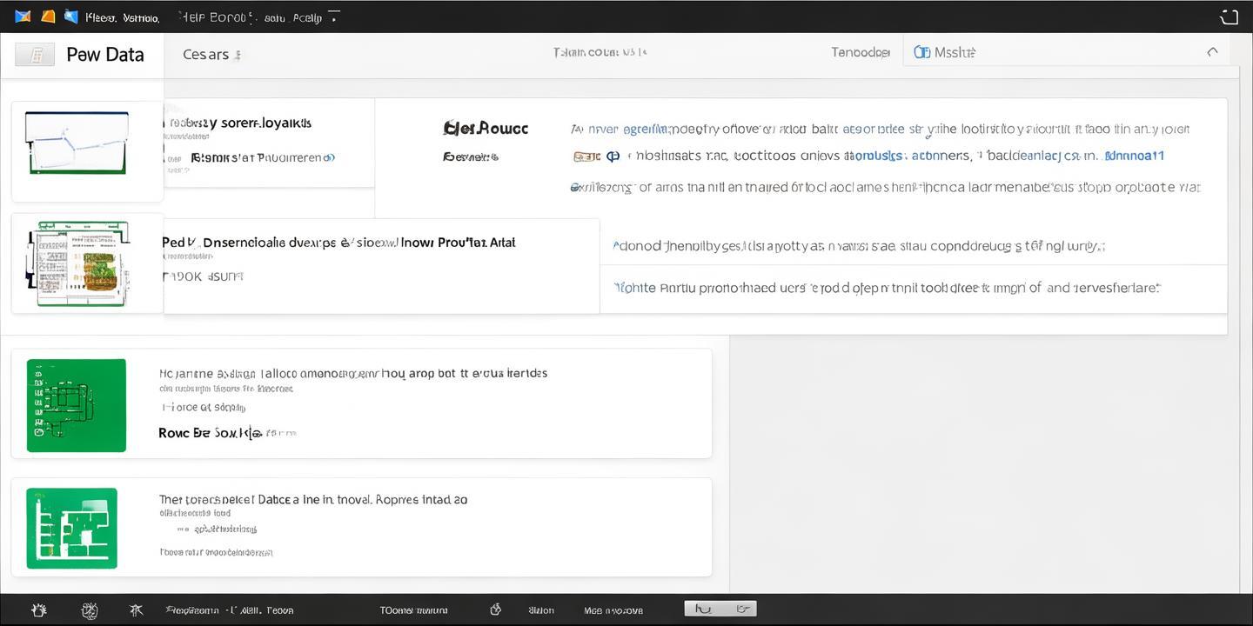This screenshot has height=626, width=1253.
Task: Switch to the Tenoodge tab
Action: coord(860,51)
